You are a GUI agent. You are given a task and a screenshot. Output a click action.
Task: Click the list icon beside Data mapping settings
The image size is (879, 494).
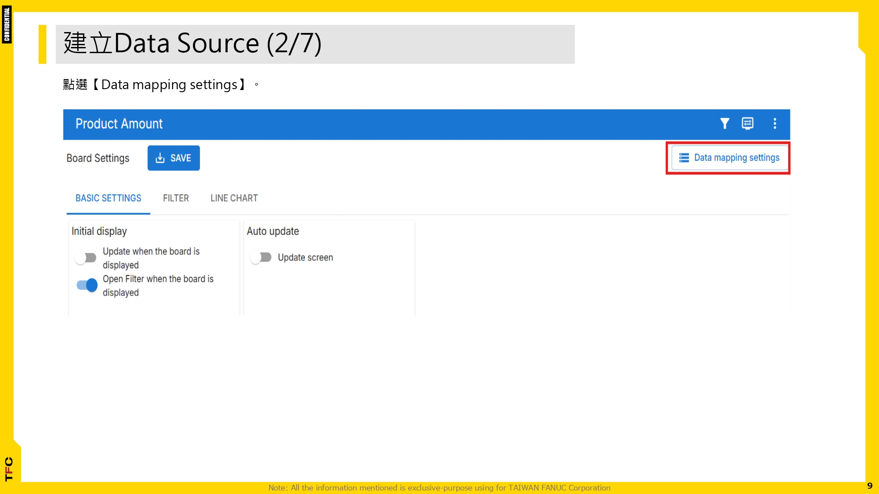(x=684, y=158)
